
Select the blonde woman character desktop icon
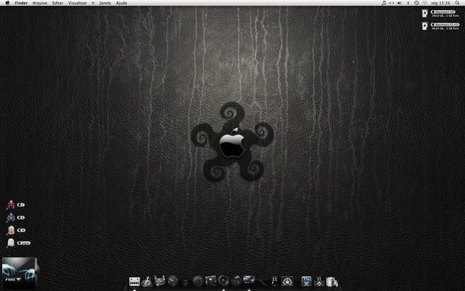coord(11,230)
